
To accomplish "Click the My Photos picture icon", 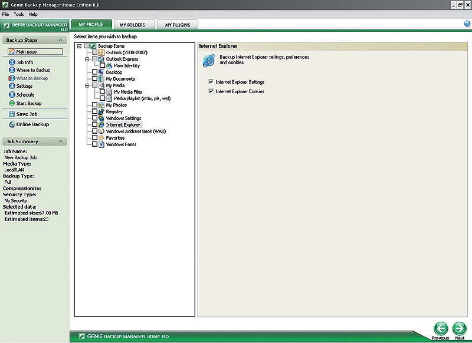I will tap(101, 105).
